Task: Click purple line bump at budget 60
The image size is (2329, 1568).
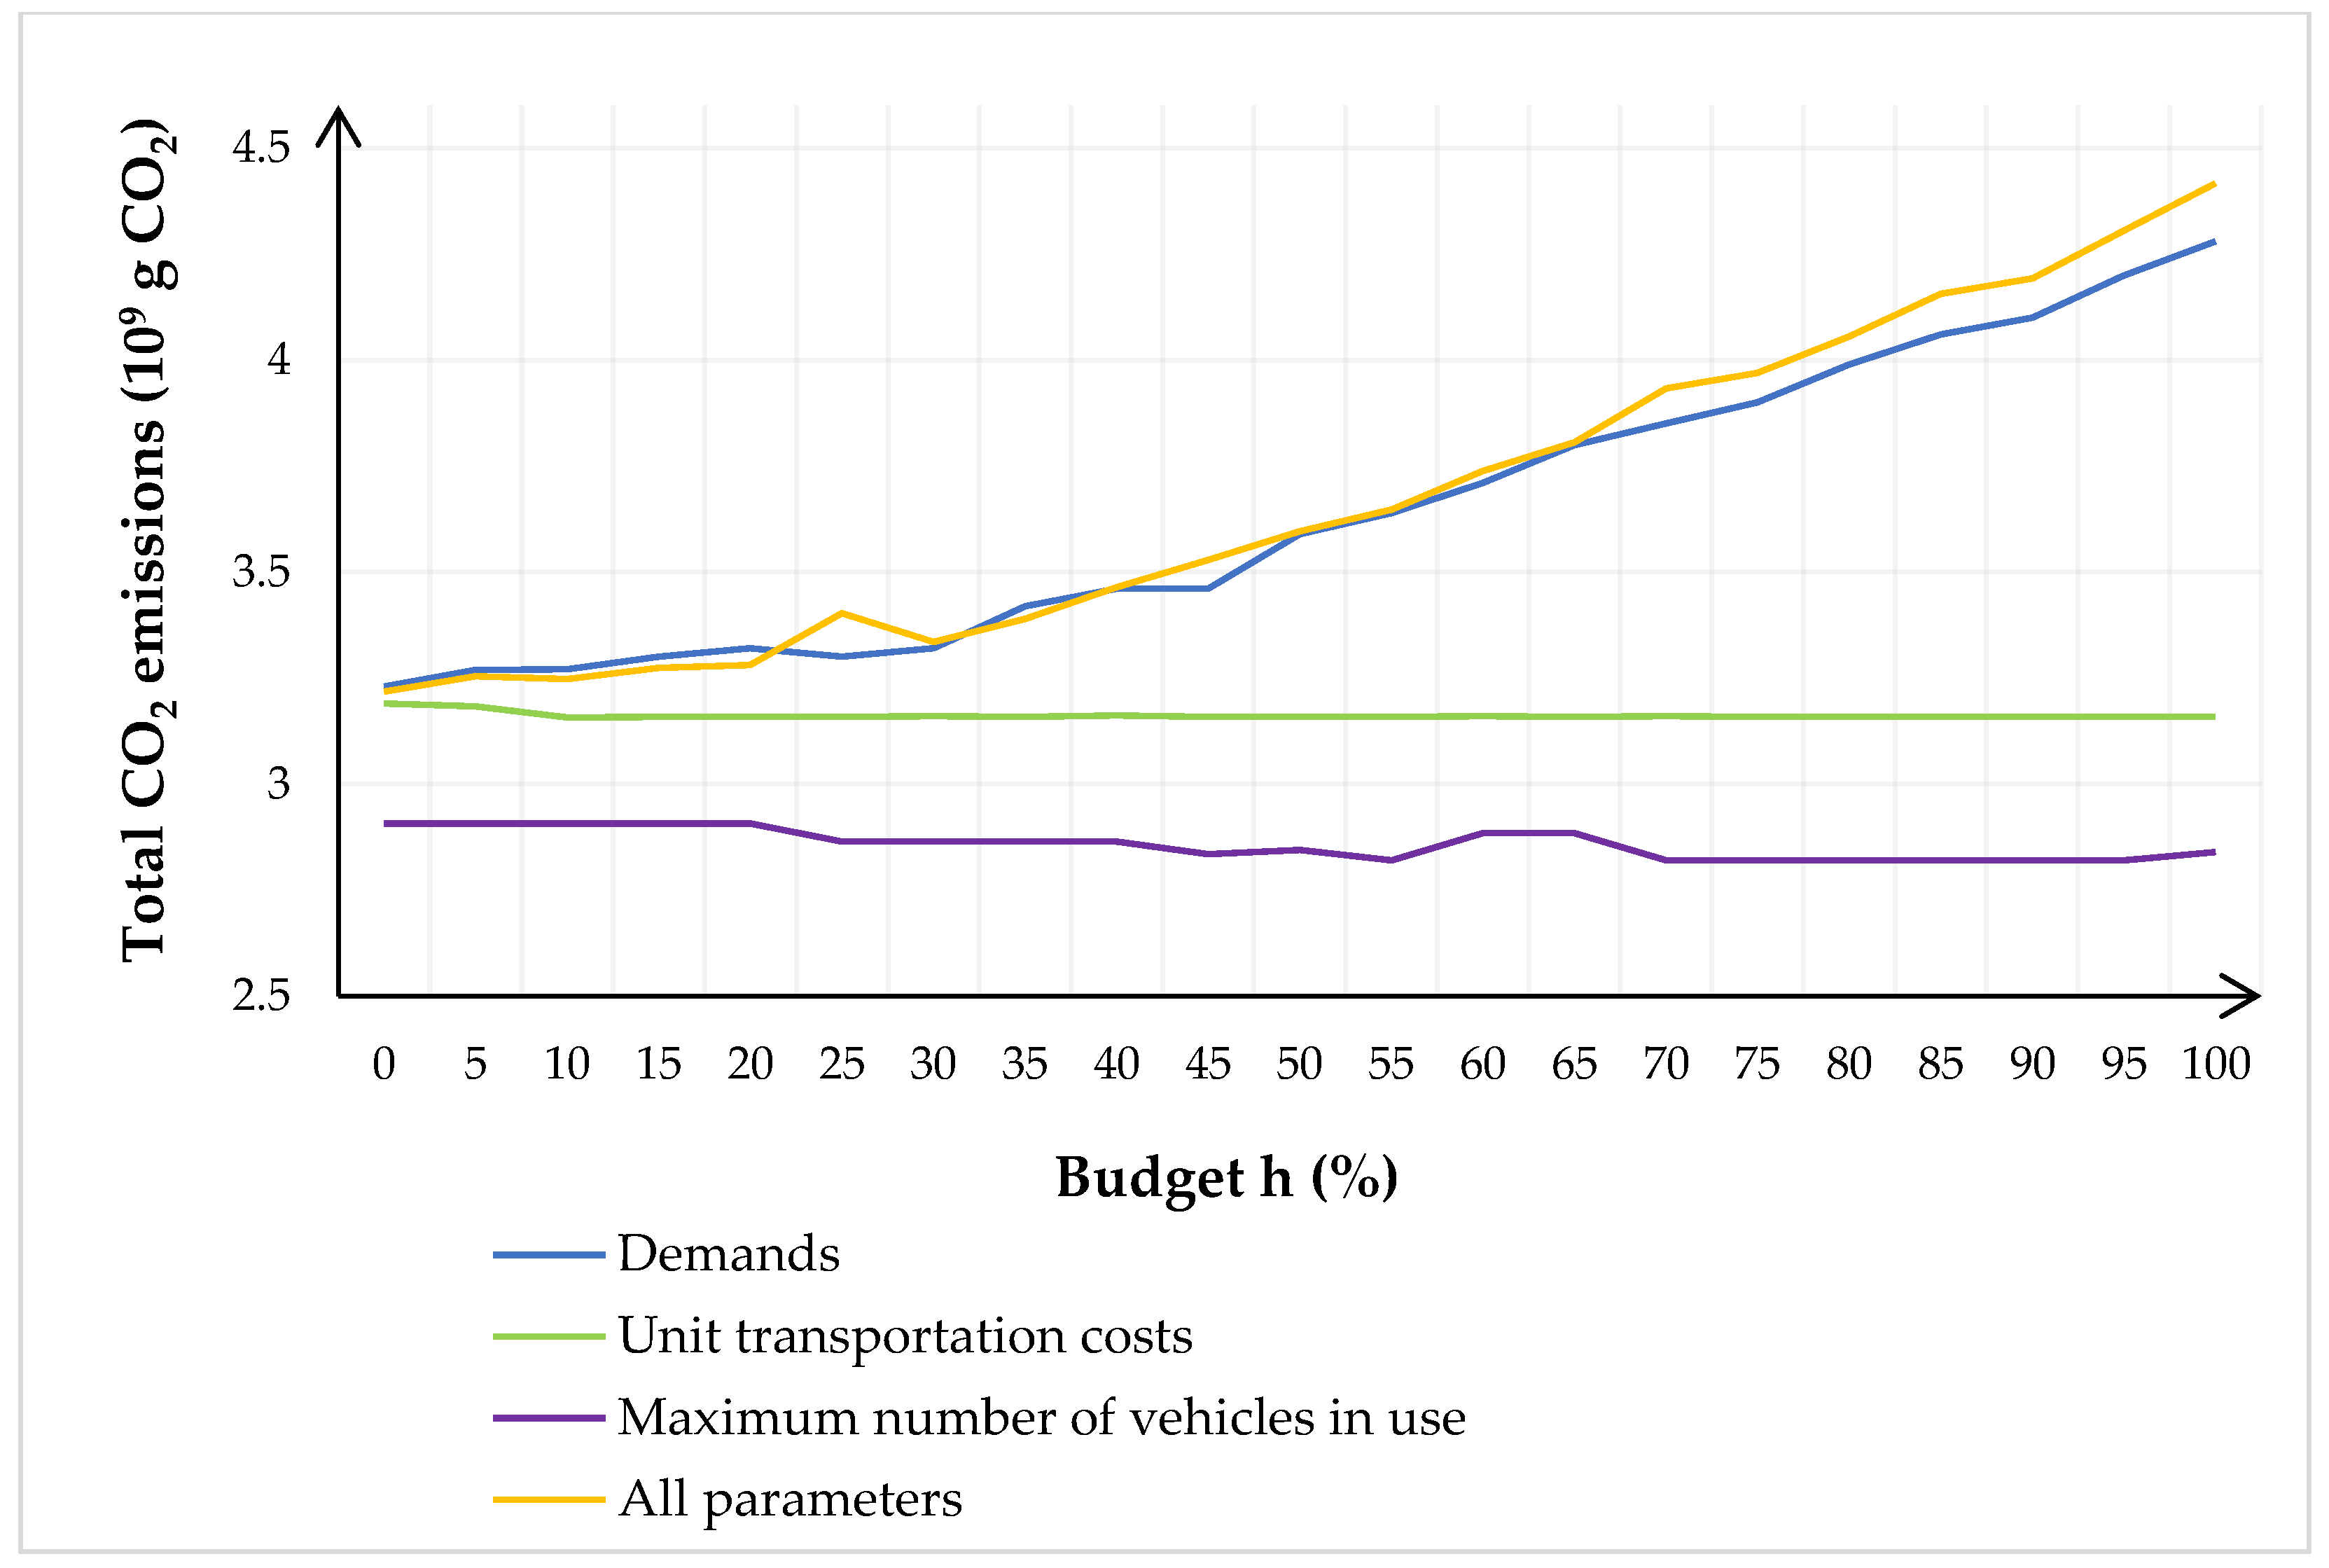Action: click(x=1483, y=833)
